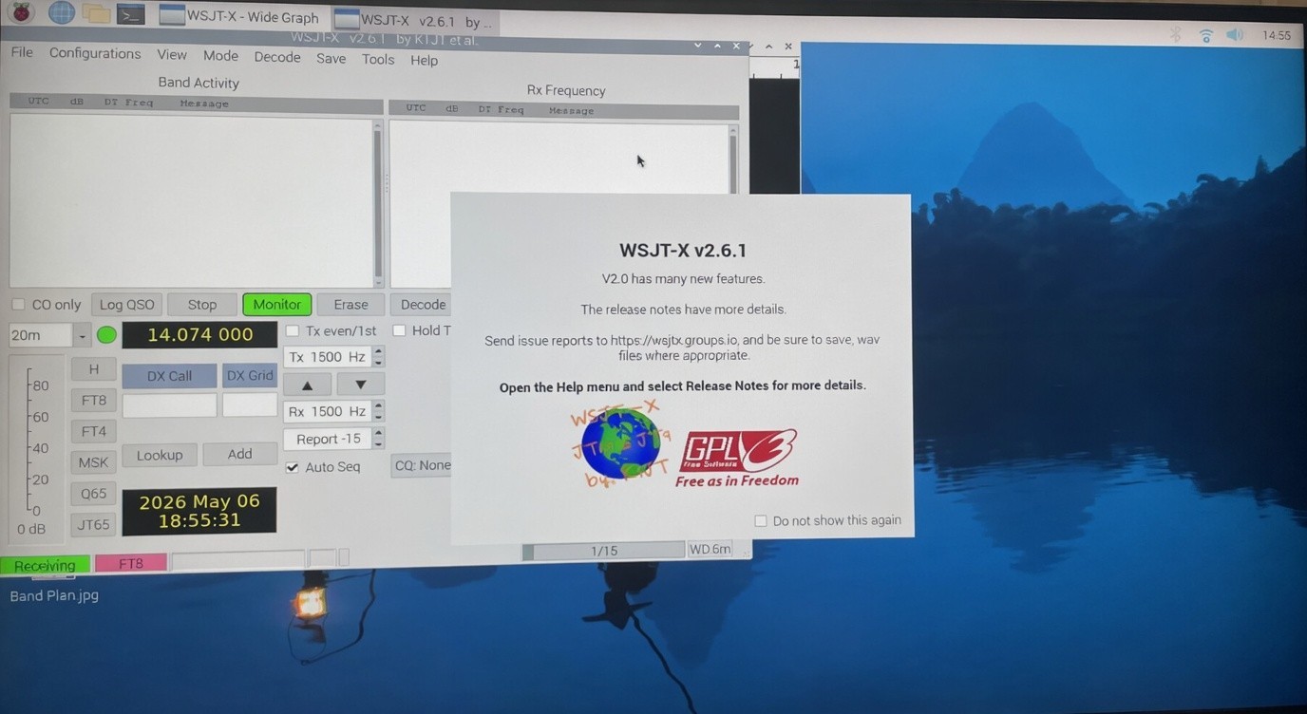Check Do not show this again
The height and width of the screenshot is (714, 1307).
(x=760, y=520)
